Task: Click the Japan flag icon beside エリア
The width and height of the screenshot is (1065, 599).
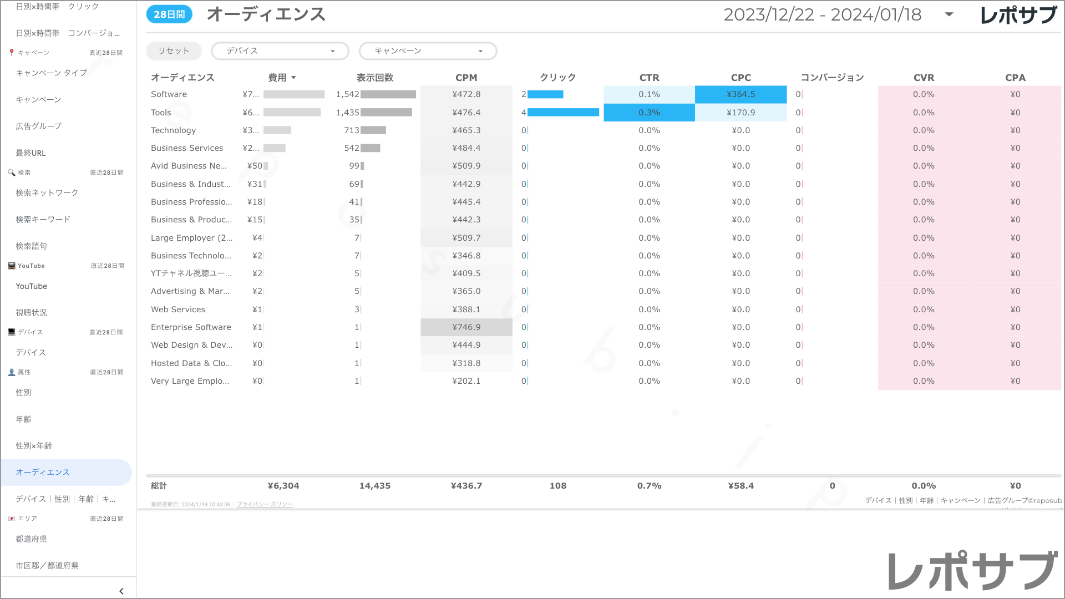Action: point(12,519)
